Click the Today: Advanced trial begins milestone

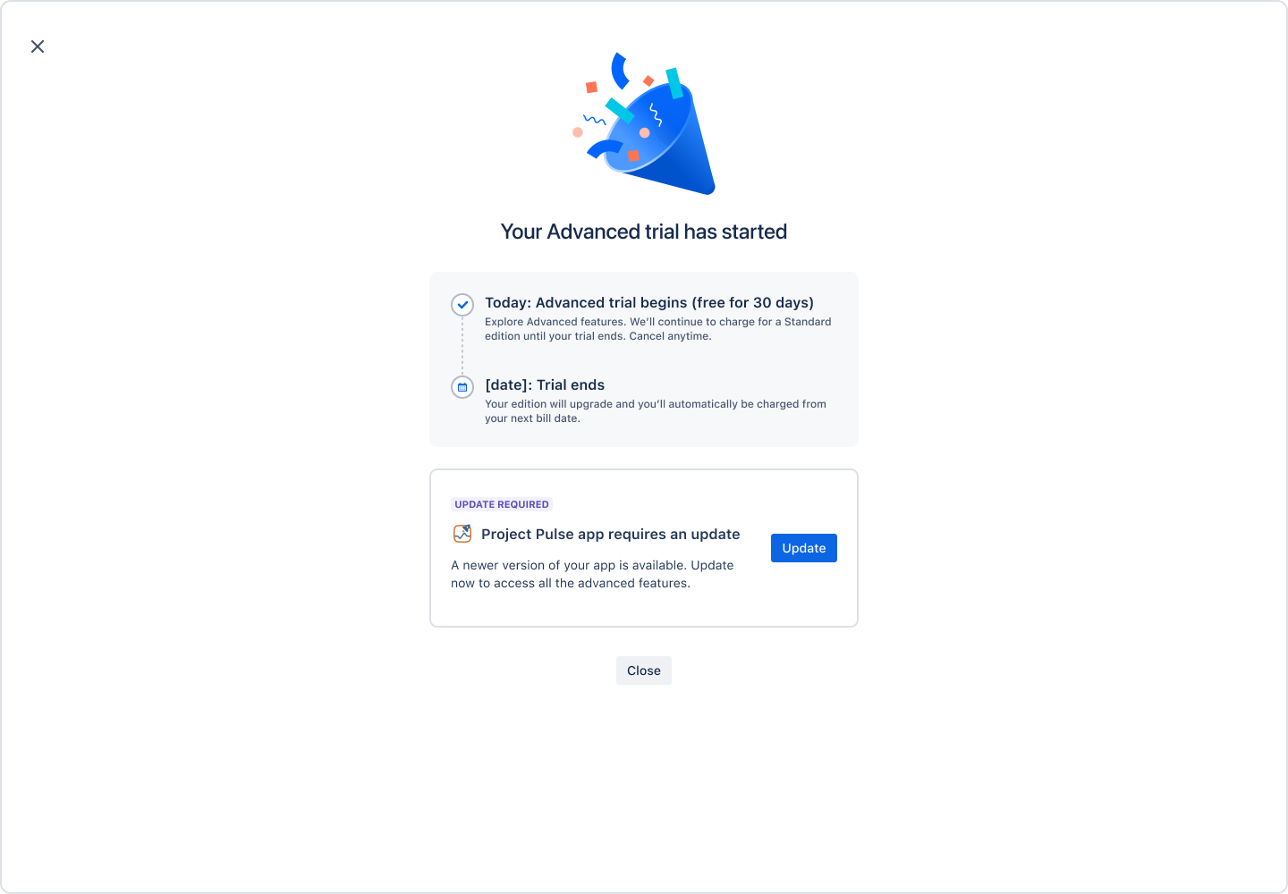click(650, 302)
